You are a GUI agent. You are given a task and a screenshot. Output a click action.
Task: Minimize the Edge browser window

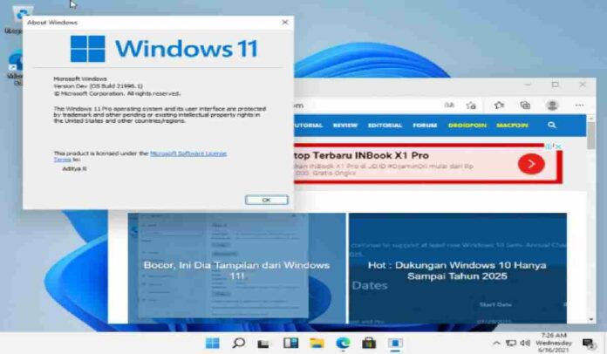coord(528,85)
